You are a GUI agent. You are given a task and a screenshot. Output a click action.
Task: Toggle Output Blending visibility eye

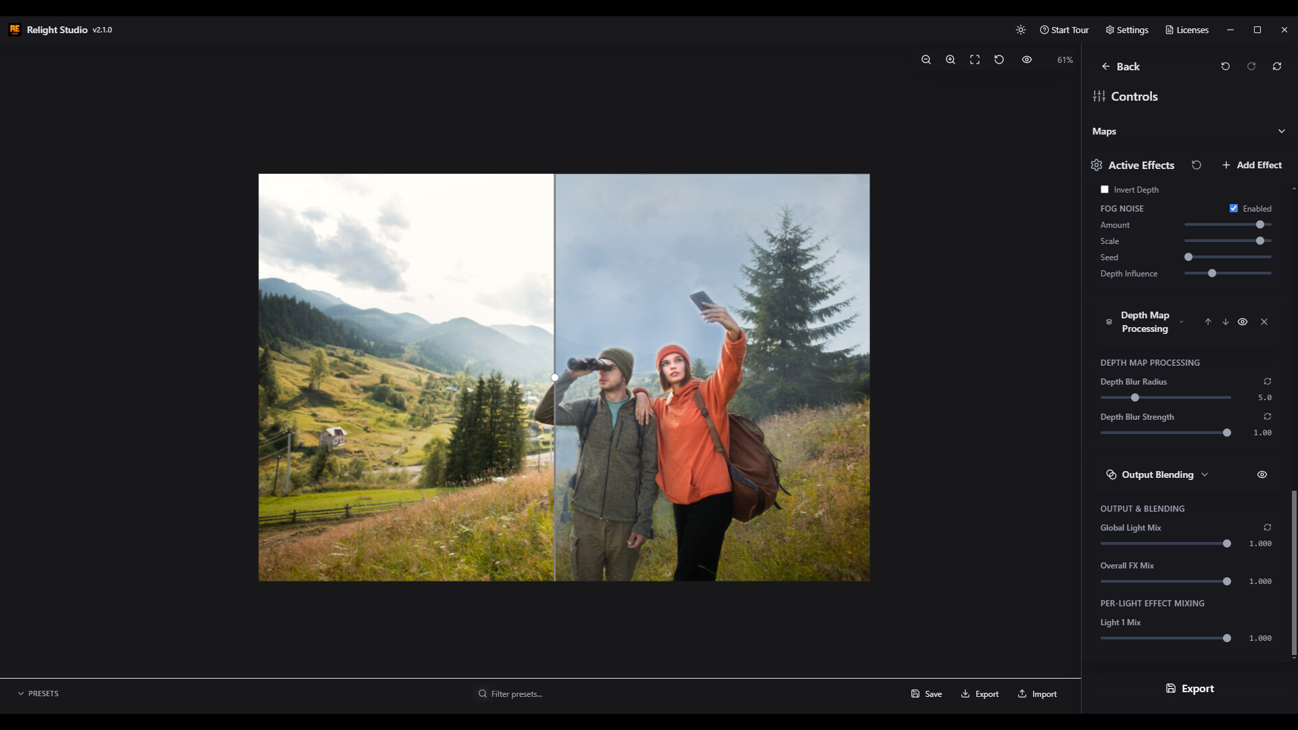[1262, 474]
